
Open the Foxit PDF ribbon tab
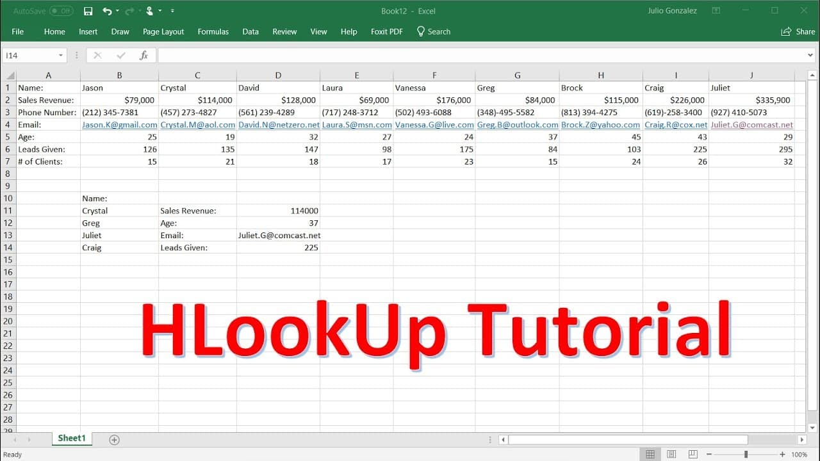point(387,31)
